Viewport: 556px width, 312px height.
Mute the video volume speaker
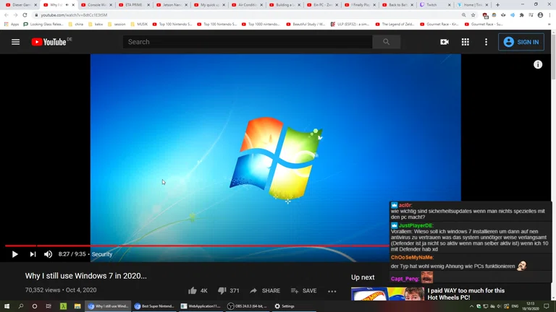pyautogui.click(x=48, y=254)
